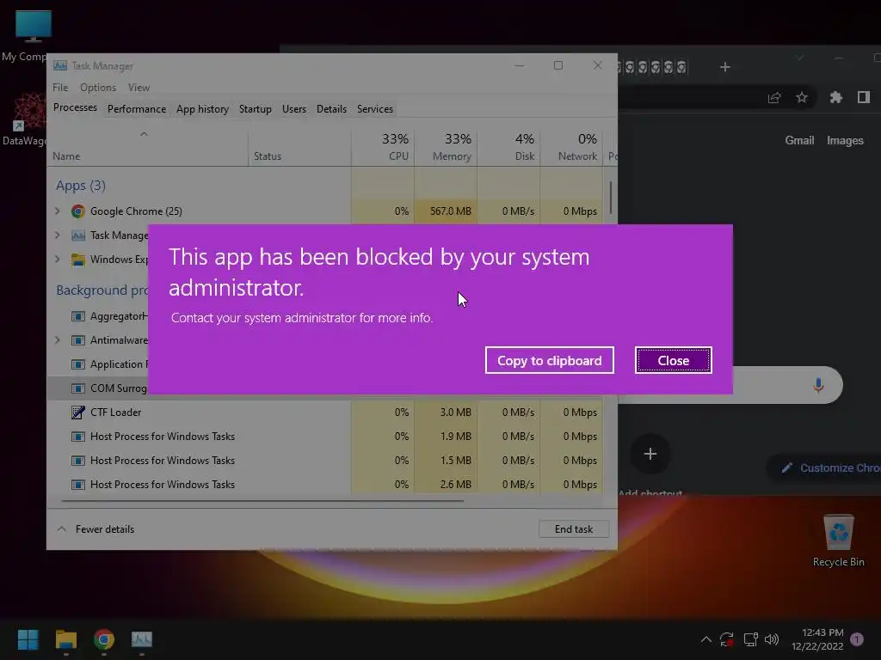Image resolution: width=881 pixels, height=660 pixels.
Task: Click End task in Task Manager
Action: pyautogui.click(x=574, y=529)
